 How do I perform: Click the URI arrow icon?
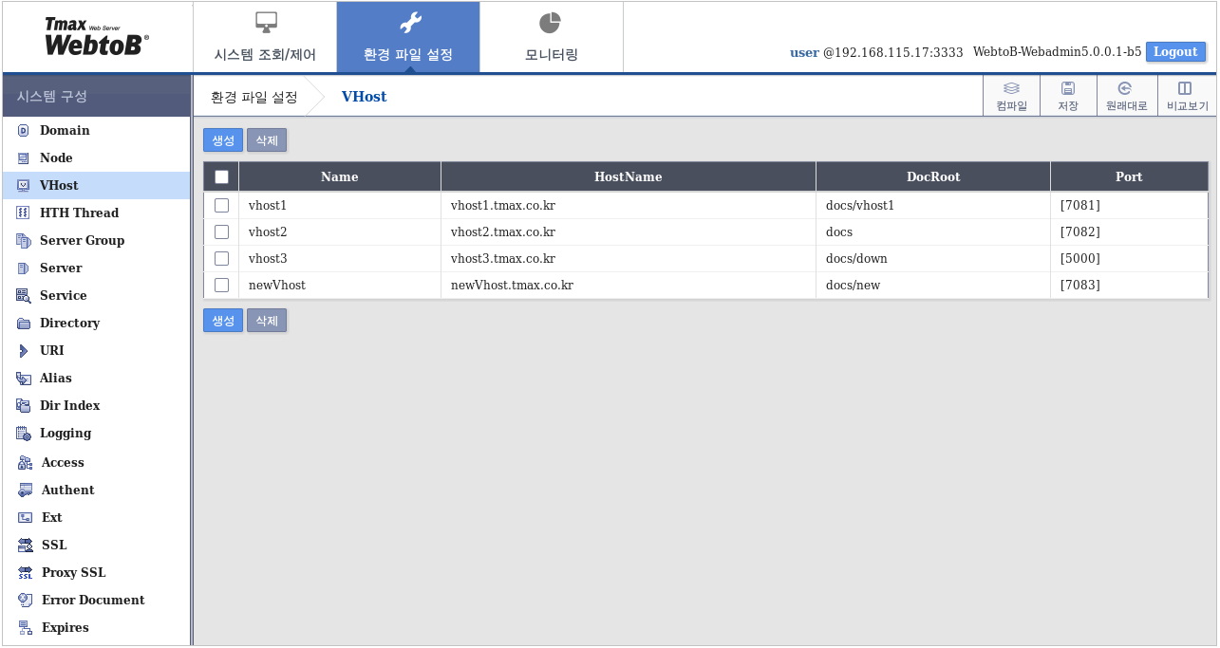tap(24, 351)
